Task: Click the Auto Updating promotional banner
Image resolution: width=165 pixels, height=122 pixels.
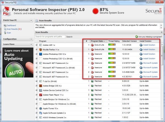Action: (18, 63)
